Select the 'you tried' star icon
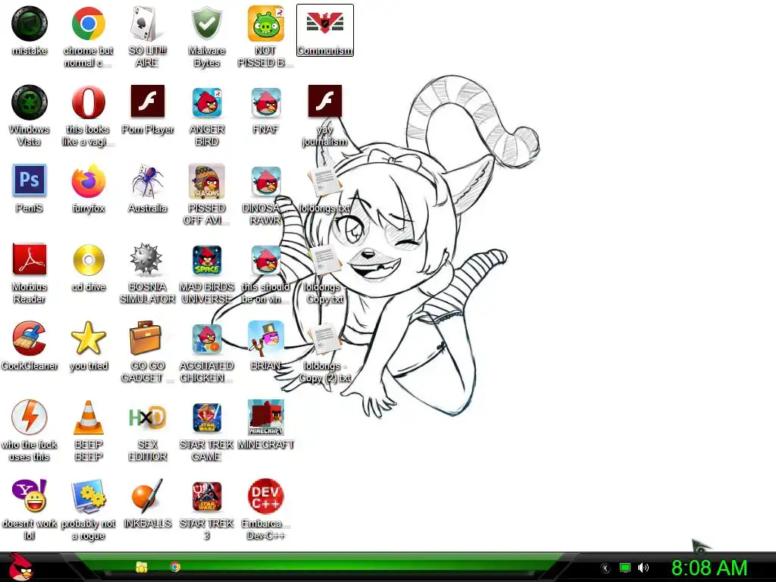This screenshot has width=776, height=582. click(x=88, y=339)
